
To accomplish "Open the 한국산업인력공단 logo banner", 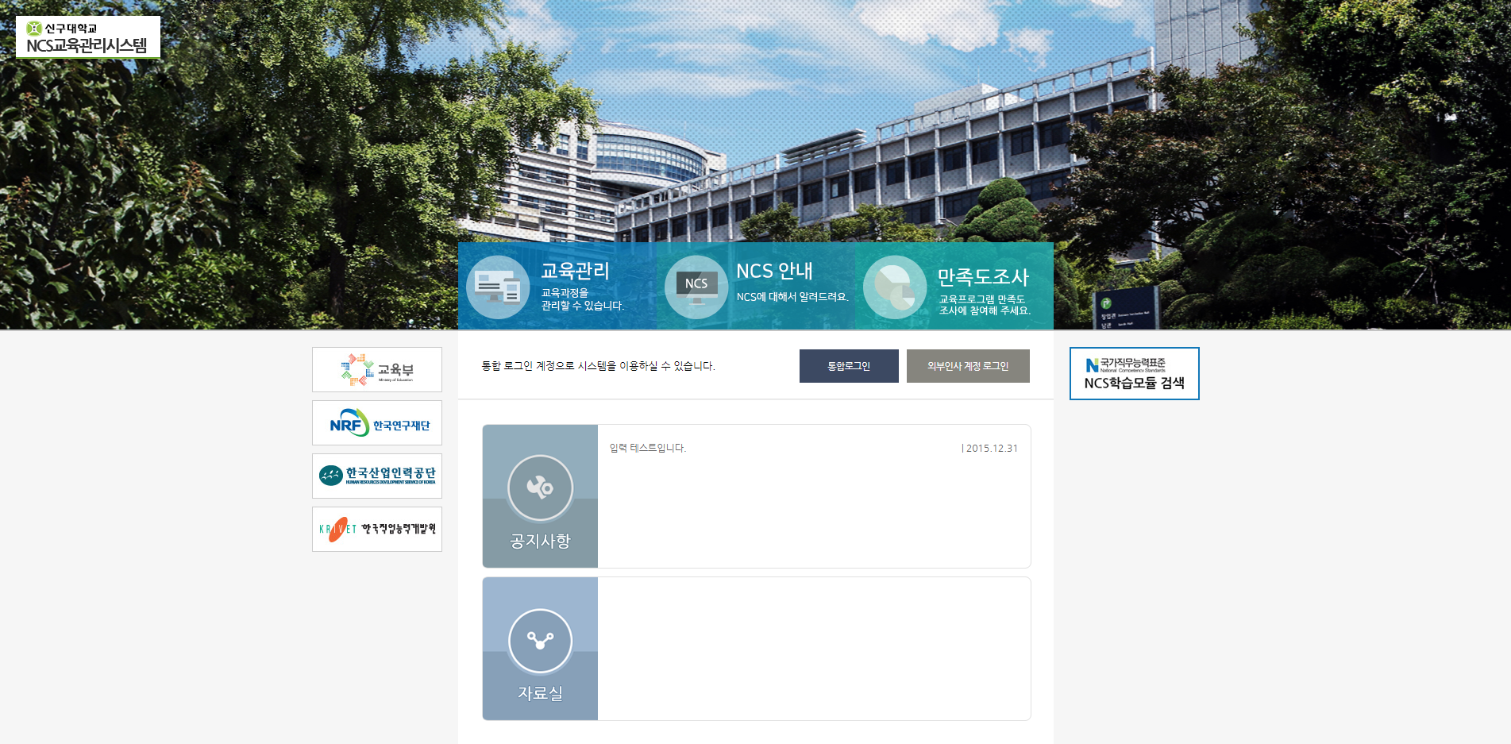I will pos(377,476).
